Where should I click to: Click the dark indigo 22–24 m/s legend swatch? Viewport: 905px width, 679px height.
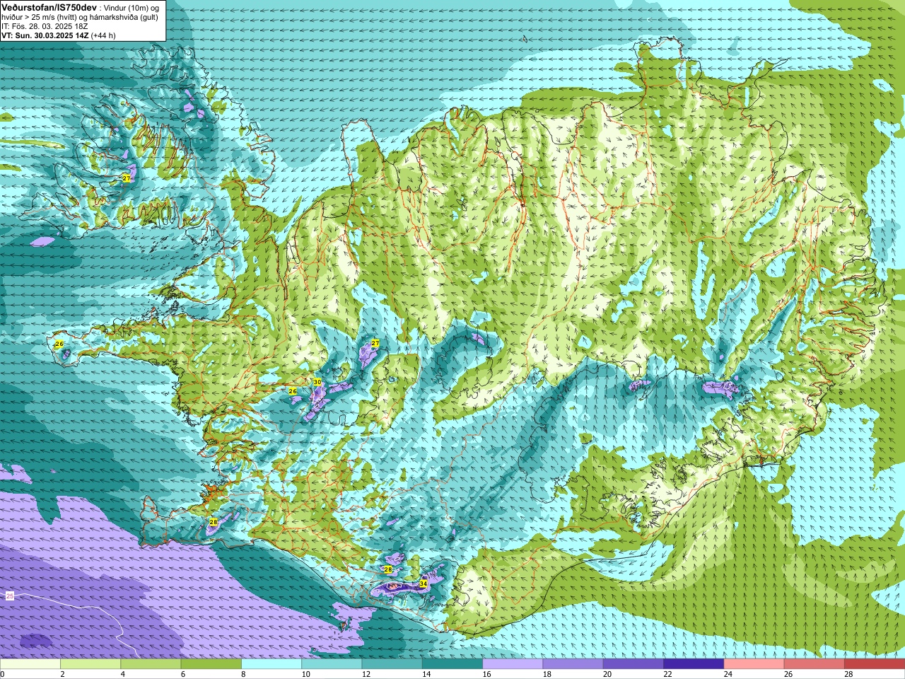pyautogui.click(x=693, y=664)
